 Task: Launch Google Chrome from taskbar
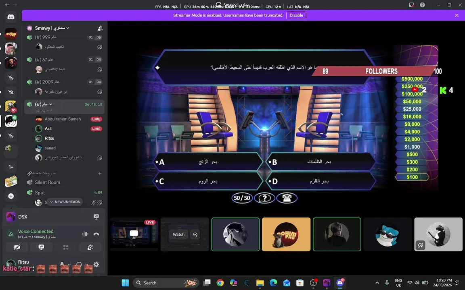click(220, 283)
